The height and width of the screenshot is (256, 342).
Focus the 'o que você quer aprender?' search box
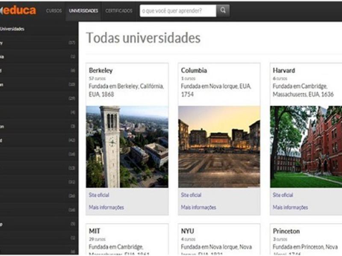point(177,11)
